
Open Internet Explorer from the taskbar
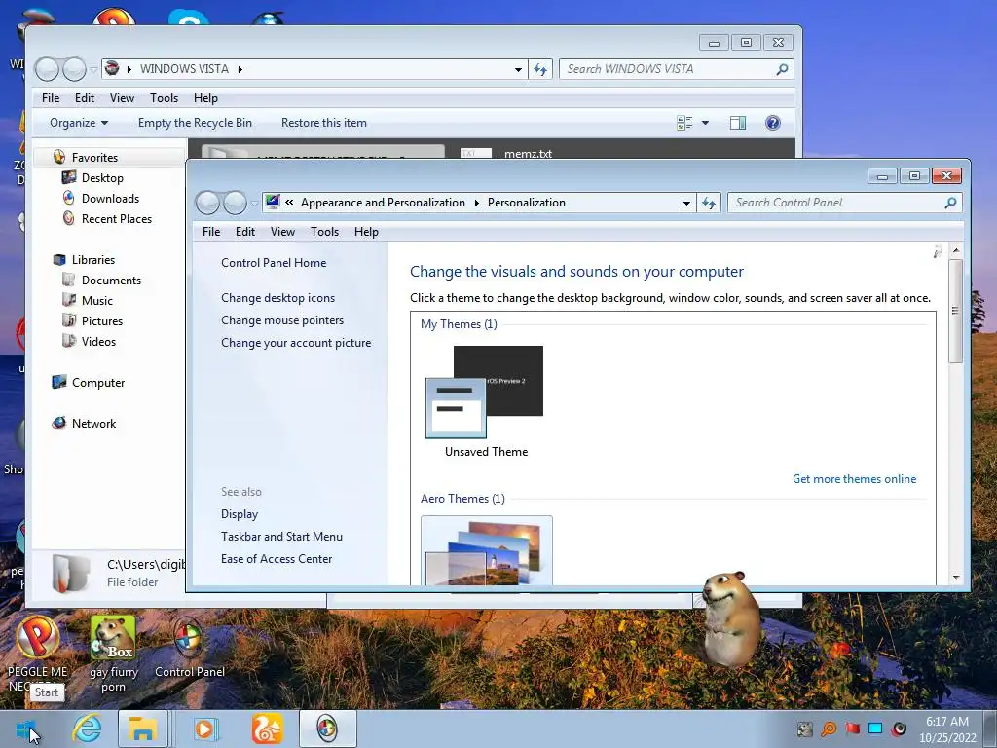click(x=87, y=729)
